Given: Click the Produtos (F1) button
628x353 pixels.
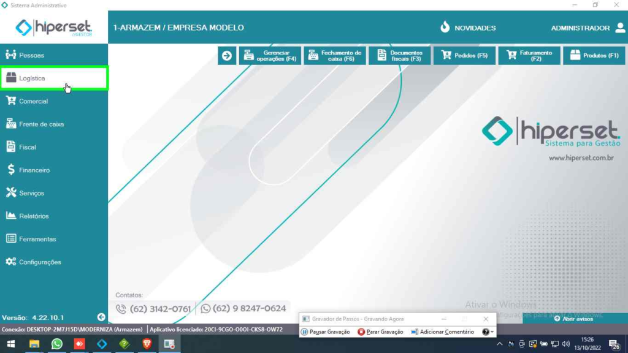Looking at the screenshot, I should pos(594,56).
